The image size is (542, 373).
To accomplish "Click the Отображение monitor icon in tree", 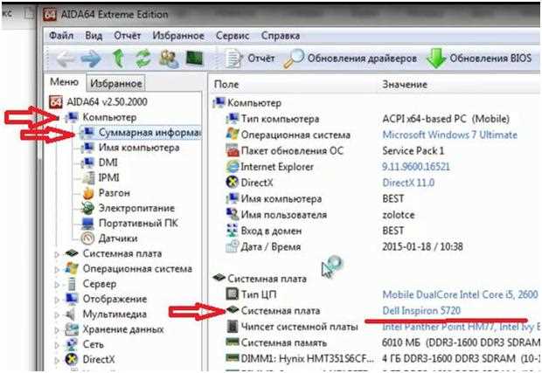I will click(72, 299).
